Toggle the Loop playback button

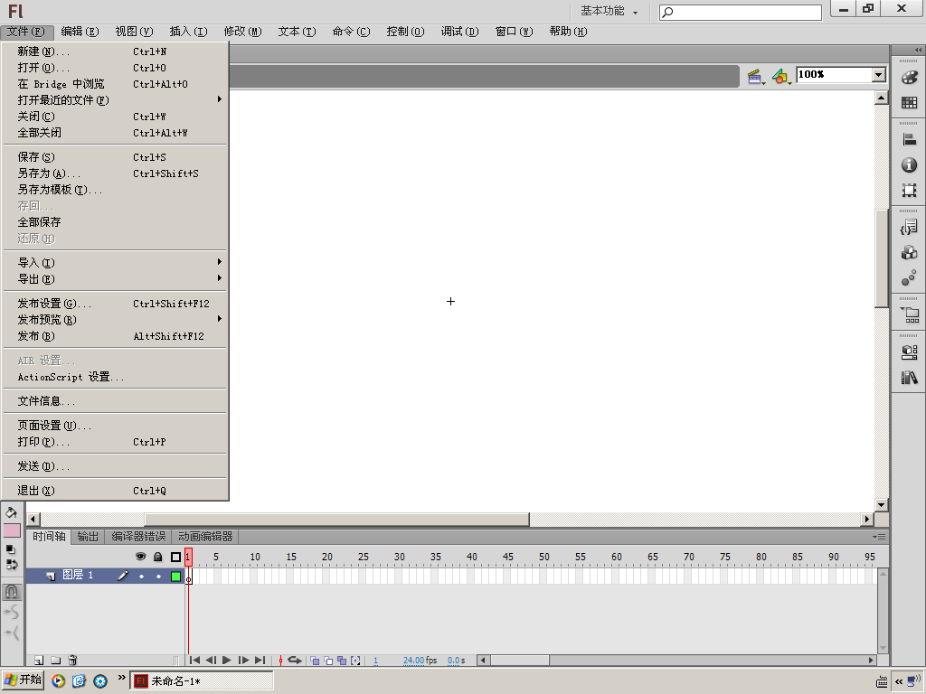tap(295, 661)
